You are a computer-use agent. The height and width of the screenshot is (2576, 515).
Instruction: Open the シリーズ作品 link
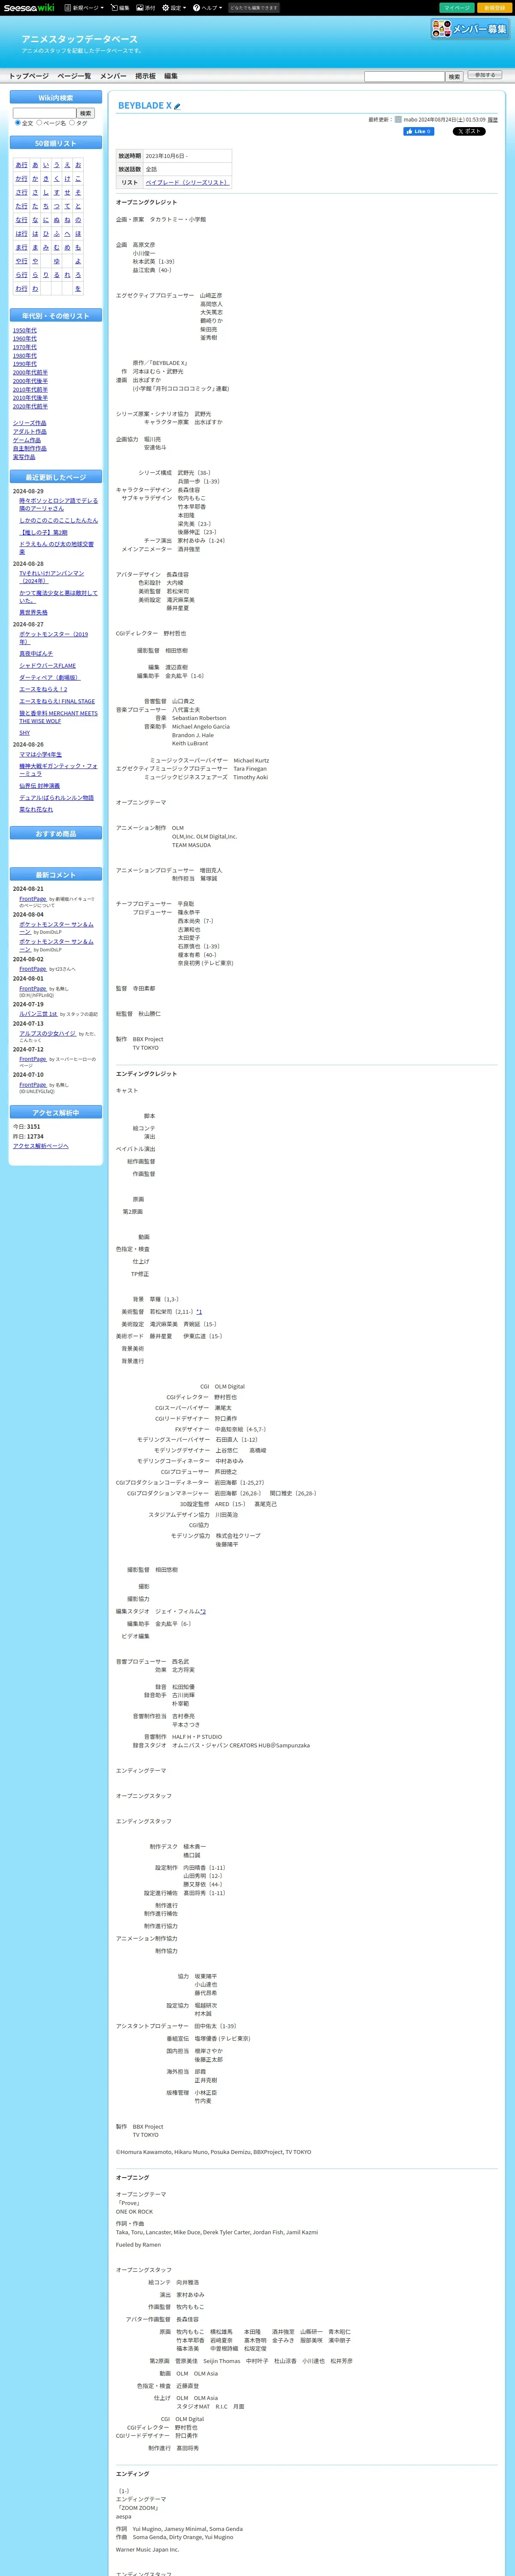(29, 423)
